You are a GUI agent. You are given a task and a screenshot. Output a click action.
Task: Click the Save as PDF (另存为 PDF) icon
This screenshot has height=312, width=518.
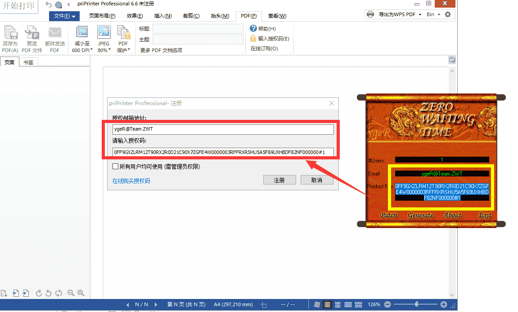point(10,32)
